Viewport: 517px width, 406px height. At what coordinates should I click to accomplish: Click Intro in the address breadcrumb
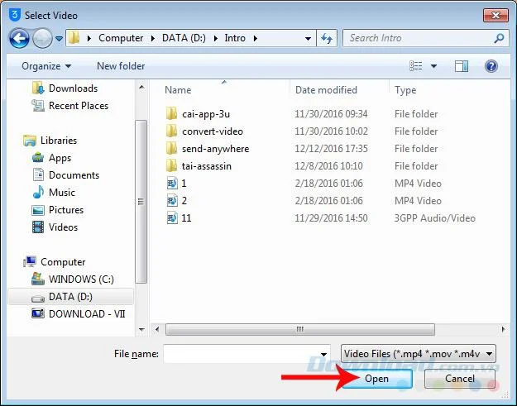(235, 38)
